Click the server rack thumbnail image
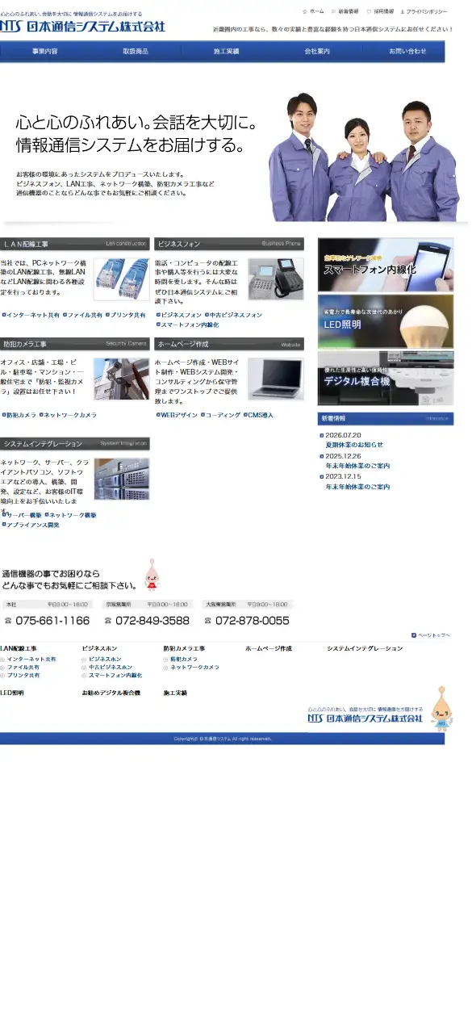Viewport: 472px width, 1022px height. (x=122, y=479)
